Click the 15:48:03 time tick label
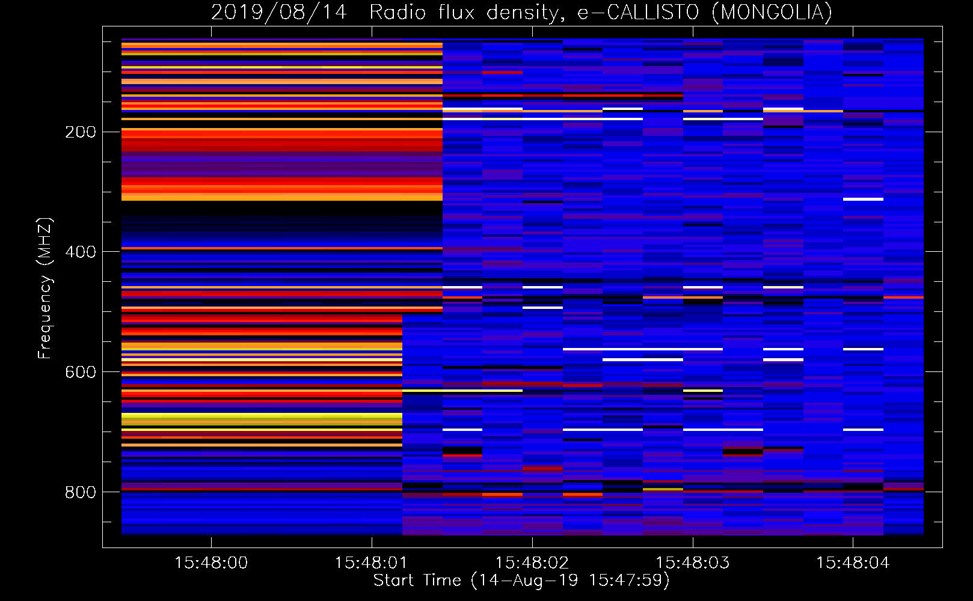 (x=693, y=563)
